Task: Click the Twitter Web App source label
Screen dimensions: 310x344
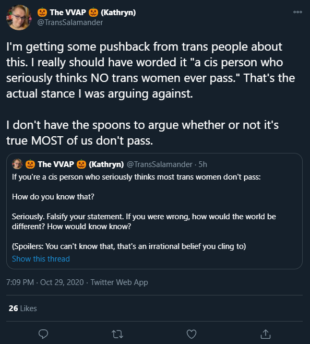Action: click(x=119, y=282)
